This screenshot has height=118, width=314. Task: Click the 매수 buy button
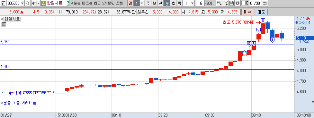(248, 12)
